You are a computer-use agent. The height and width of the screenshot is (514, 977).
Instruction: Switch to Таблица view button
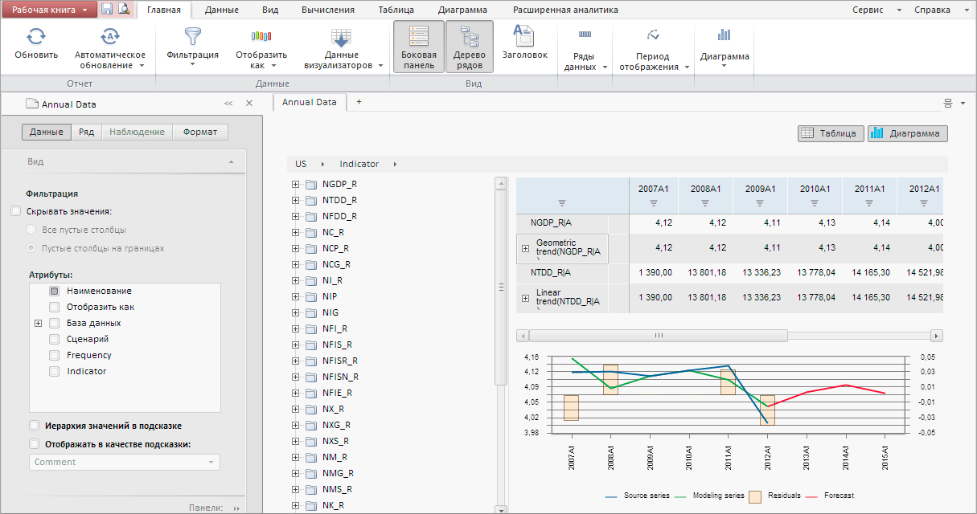[x=831, y=133]
